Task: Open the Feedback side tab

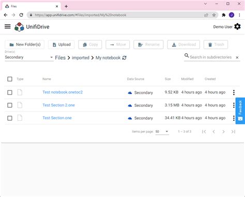Action: pos(240,111)
